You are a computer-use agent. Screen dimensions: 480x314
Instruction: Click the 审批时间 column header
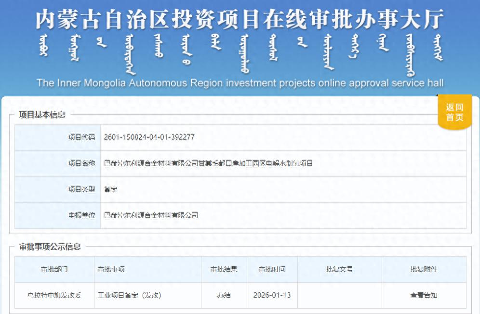[271, 270]
